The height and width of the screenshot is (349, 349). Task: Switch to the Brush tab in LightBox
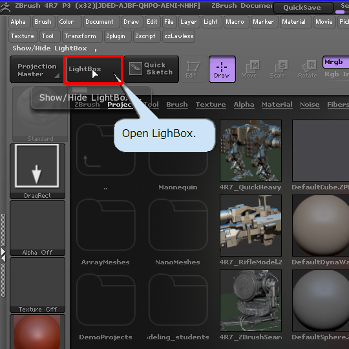[x=177, y=105]
